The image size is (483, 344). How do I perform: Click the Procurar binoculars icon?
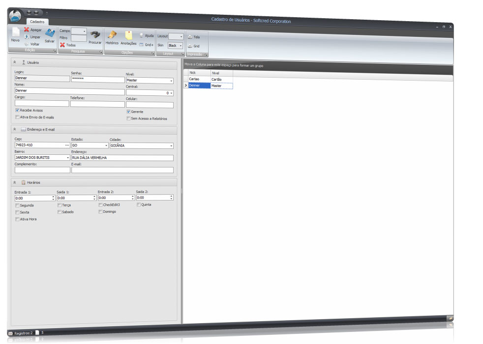point(95,35)
